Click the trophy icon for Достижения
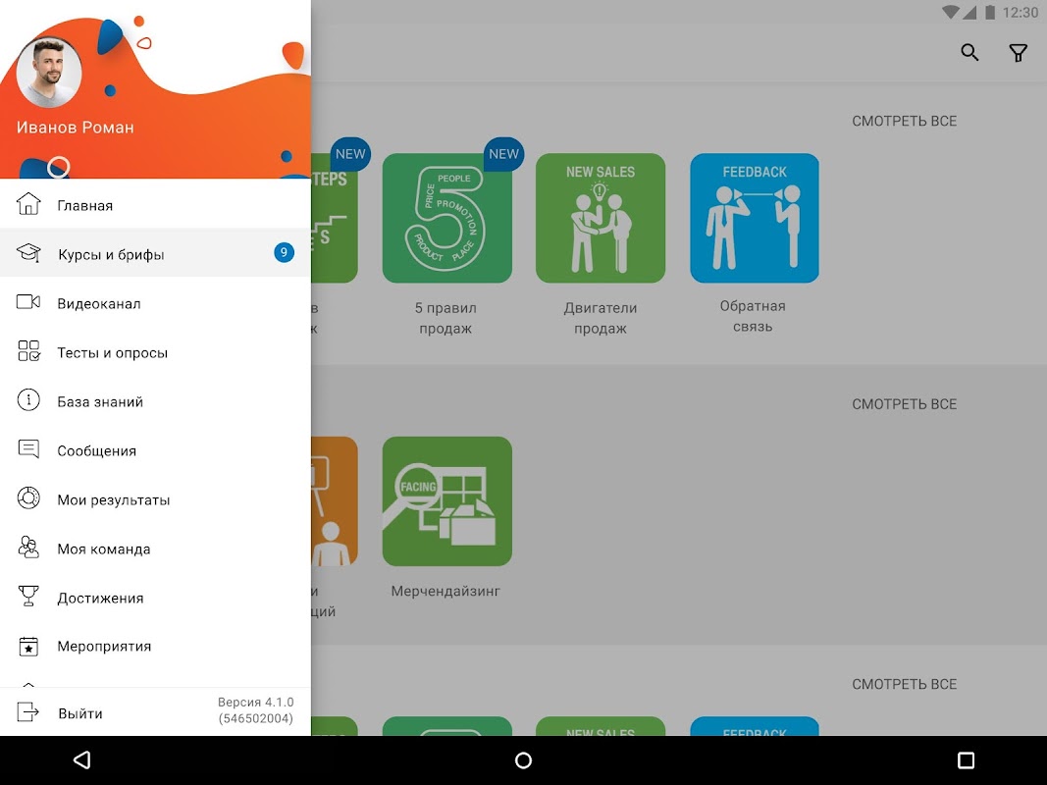The height and width of the screenshot is (785, 1047). pos(28,596)
